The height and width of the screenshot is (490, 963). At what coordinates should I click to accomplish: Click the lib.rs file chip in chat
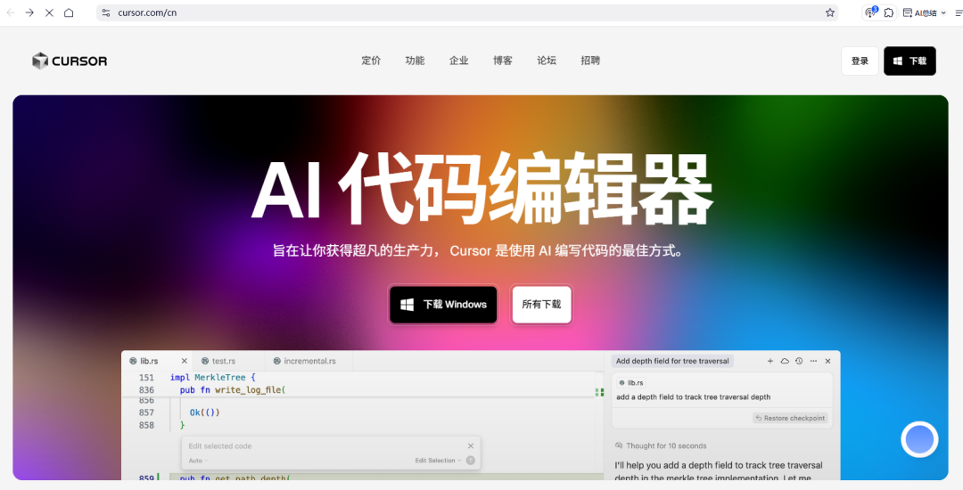click(631, 383)
